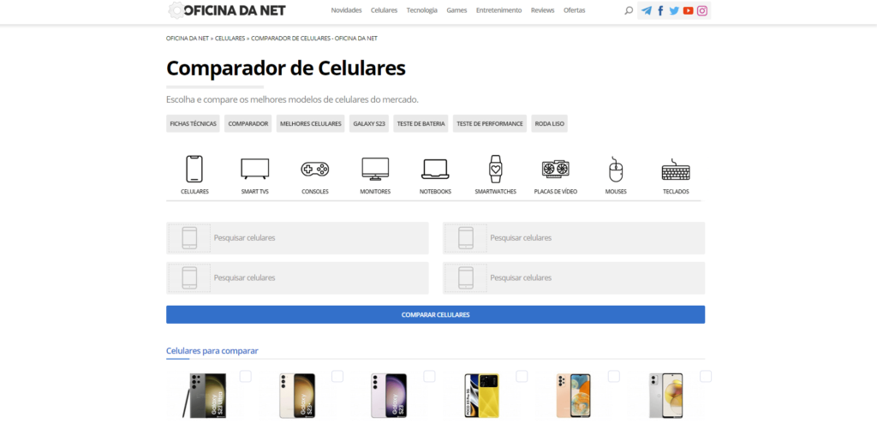Mark the checkbox for the last silver phone

pyautogui.click(x=706, y=376)
